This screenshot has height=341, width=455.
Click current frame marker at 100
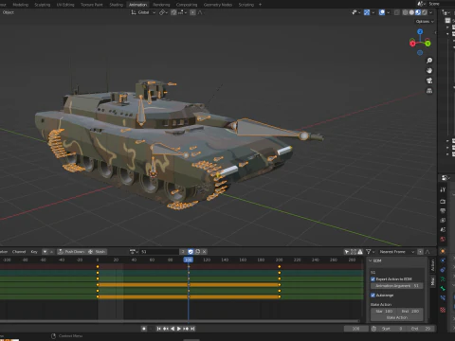click(189, 260)
